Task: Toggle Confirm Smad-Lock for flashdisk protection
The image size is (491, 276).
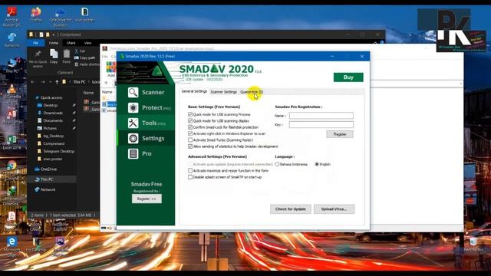Action: 190,127
